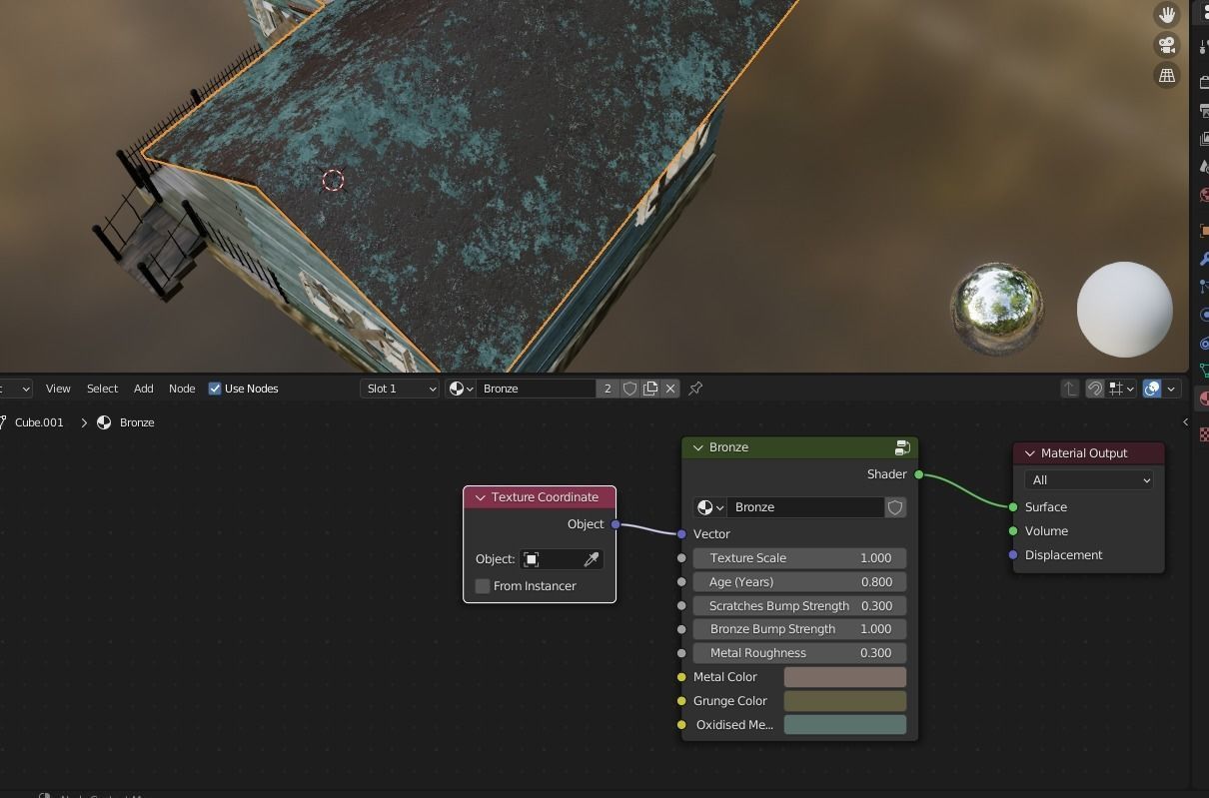
Task: Click the Displacement input socket
Action: pyautogui.click(x=1013, y=555)
